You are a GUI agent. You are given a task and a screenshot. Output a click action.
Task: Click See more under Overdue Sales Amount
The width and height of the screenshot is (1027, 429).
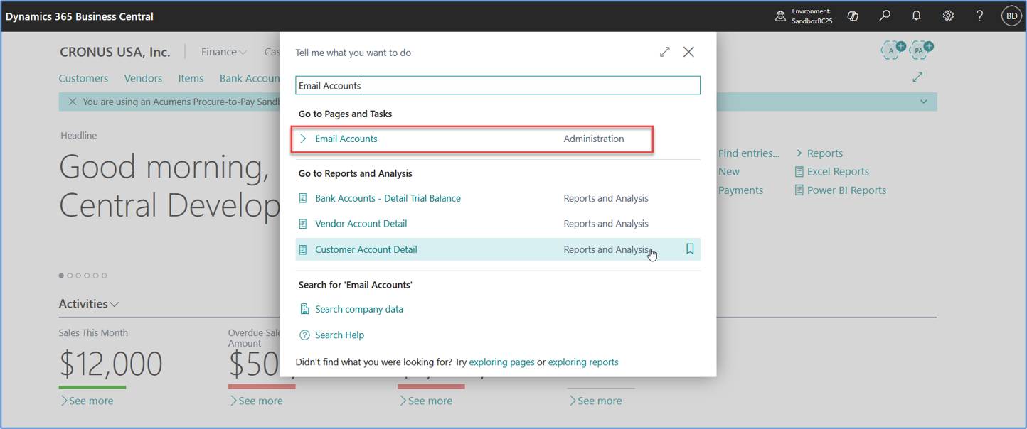[x=255, y=401]
